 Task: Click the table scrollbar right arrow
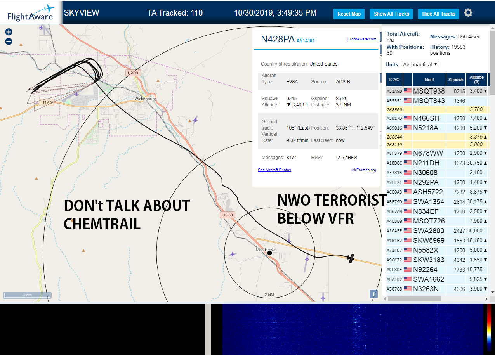[487, 299]
